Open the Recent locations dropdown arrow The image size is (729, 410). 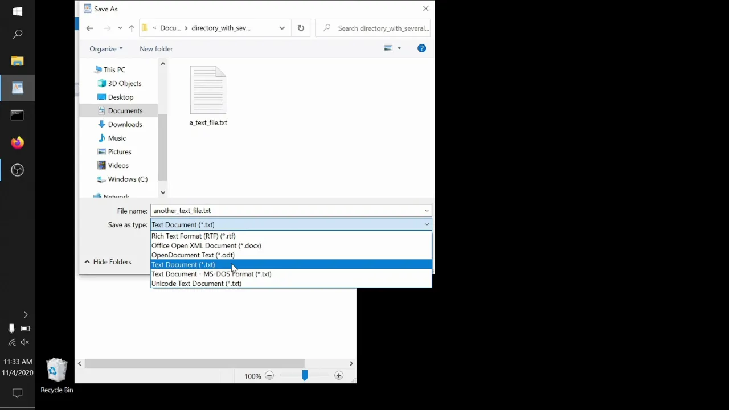tap(120, 28)
